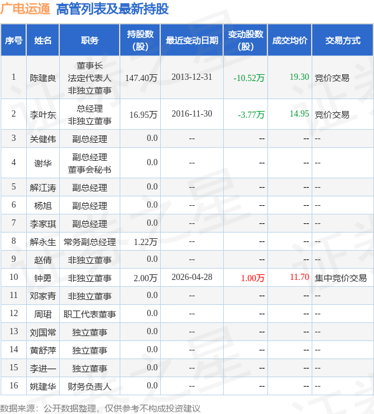Click the date 2016-11-30
The image size is (374, 414).
click(x=192, y=113)
